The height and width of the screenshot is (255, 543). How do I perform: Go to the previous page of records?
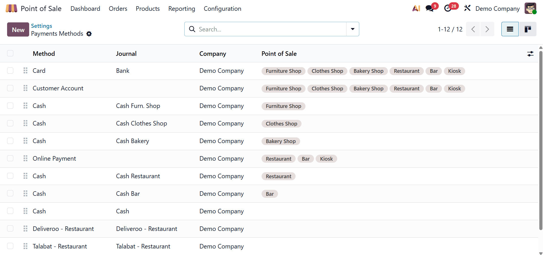pyautogui.click(x=473, y=29)
